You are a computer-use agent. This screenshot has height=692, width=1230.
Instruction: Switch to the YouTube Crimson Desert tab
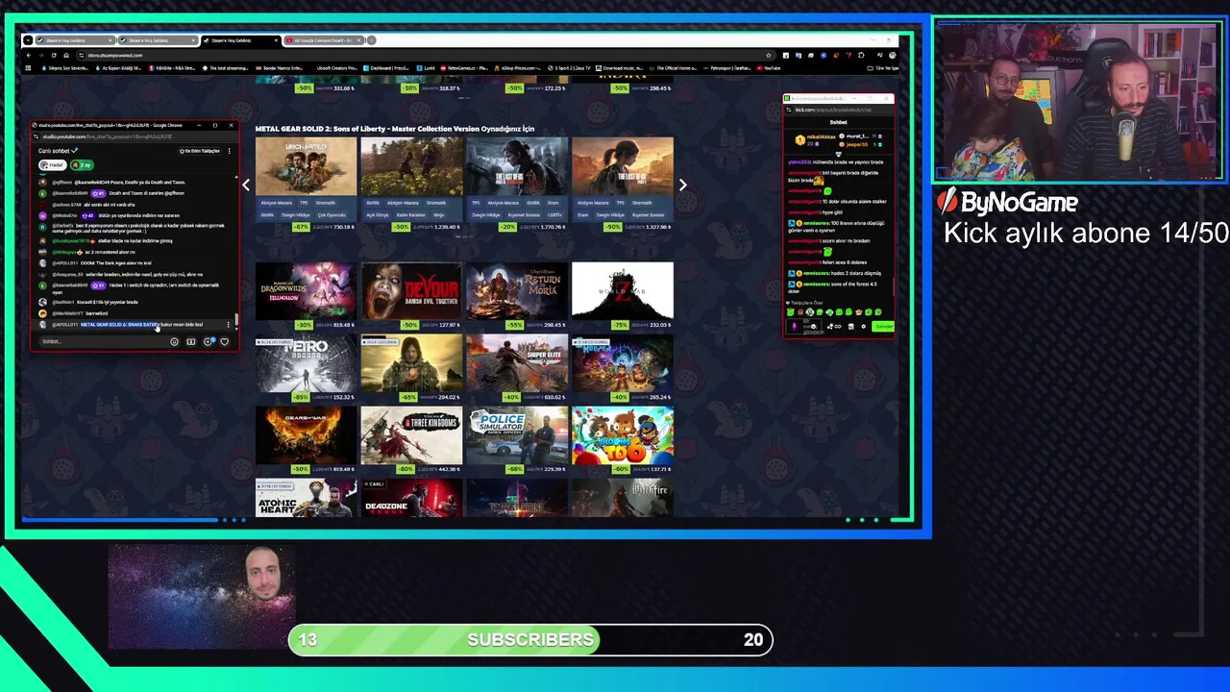tap(323, 40)
